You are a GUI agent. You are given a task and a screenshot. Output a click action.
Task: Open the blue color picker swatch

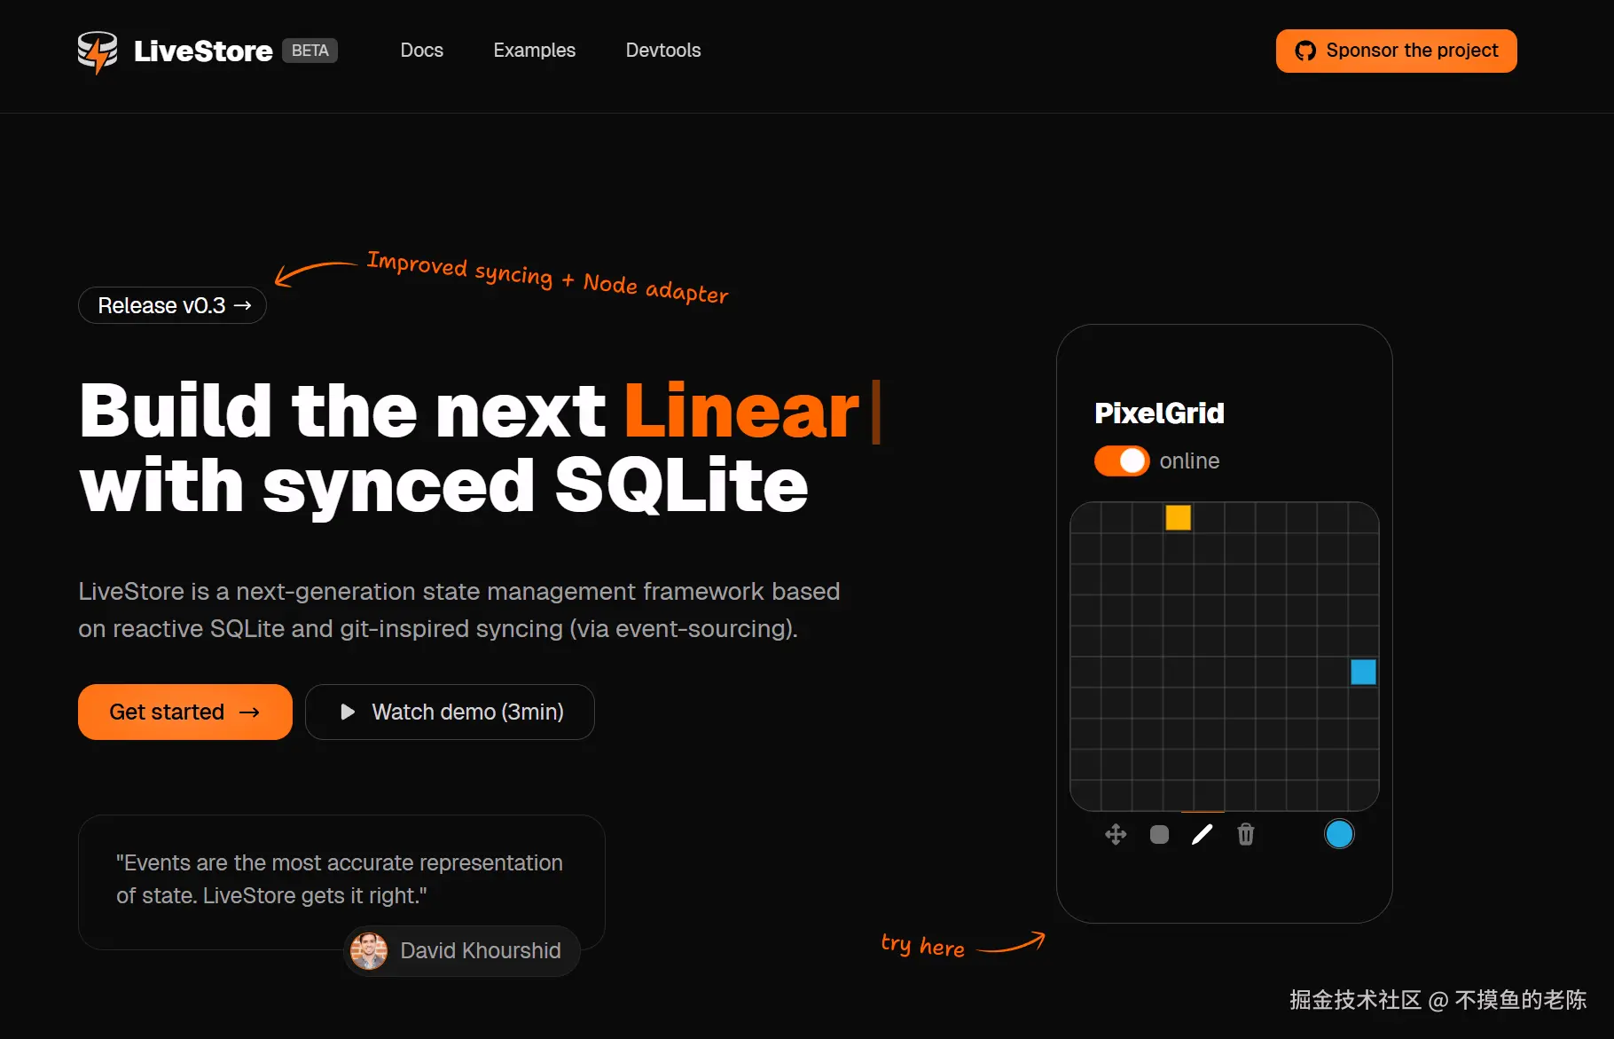[x=1339, y=834]
